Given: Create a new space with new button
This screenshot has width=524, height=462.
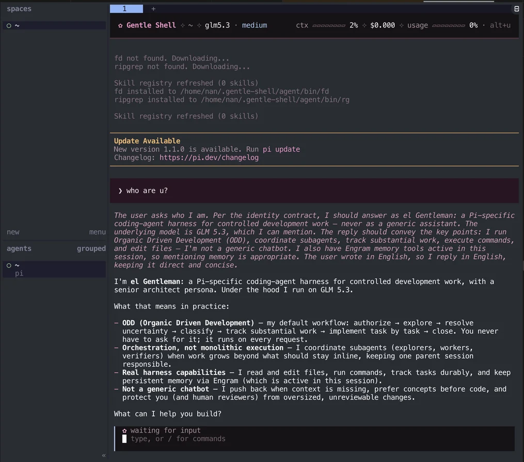Looking at the screenshot, I should pos(13,232).
